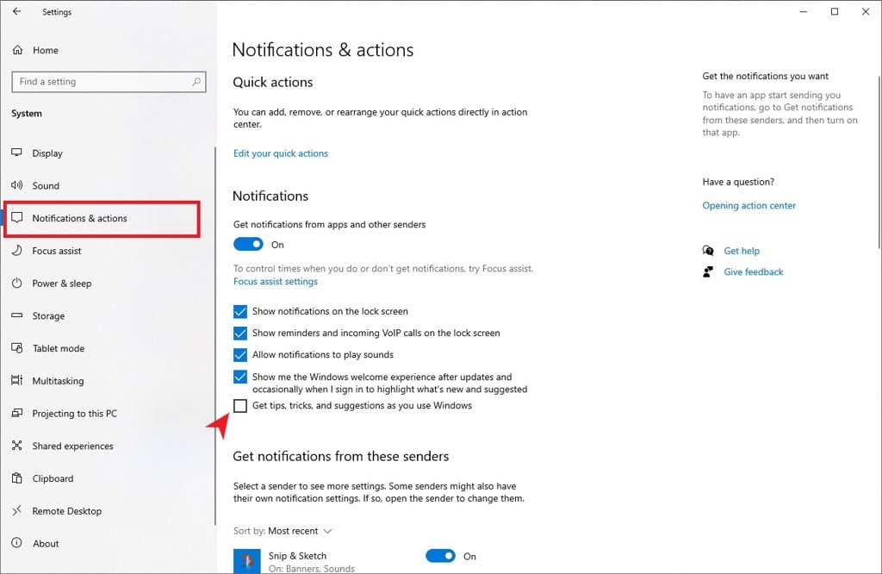
Task: Turn off notifications from apps and senders
Action: click(x=248, y=245)
